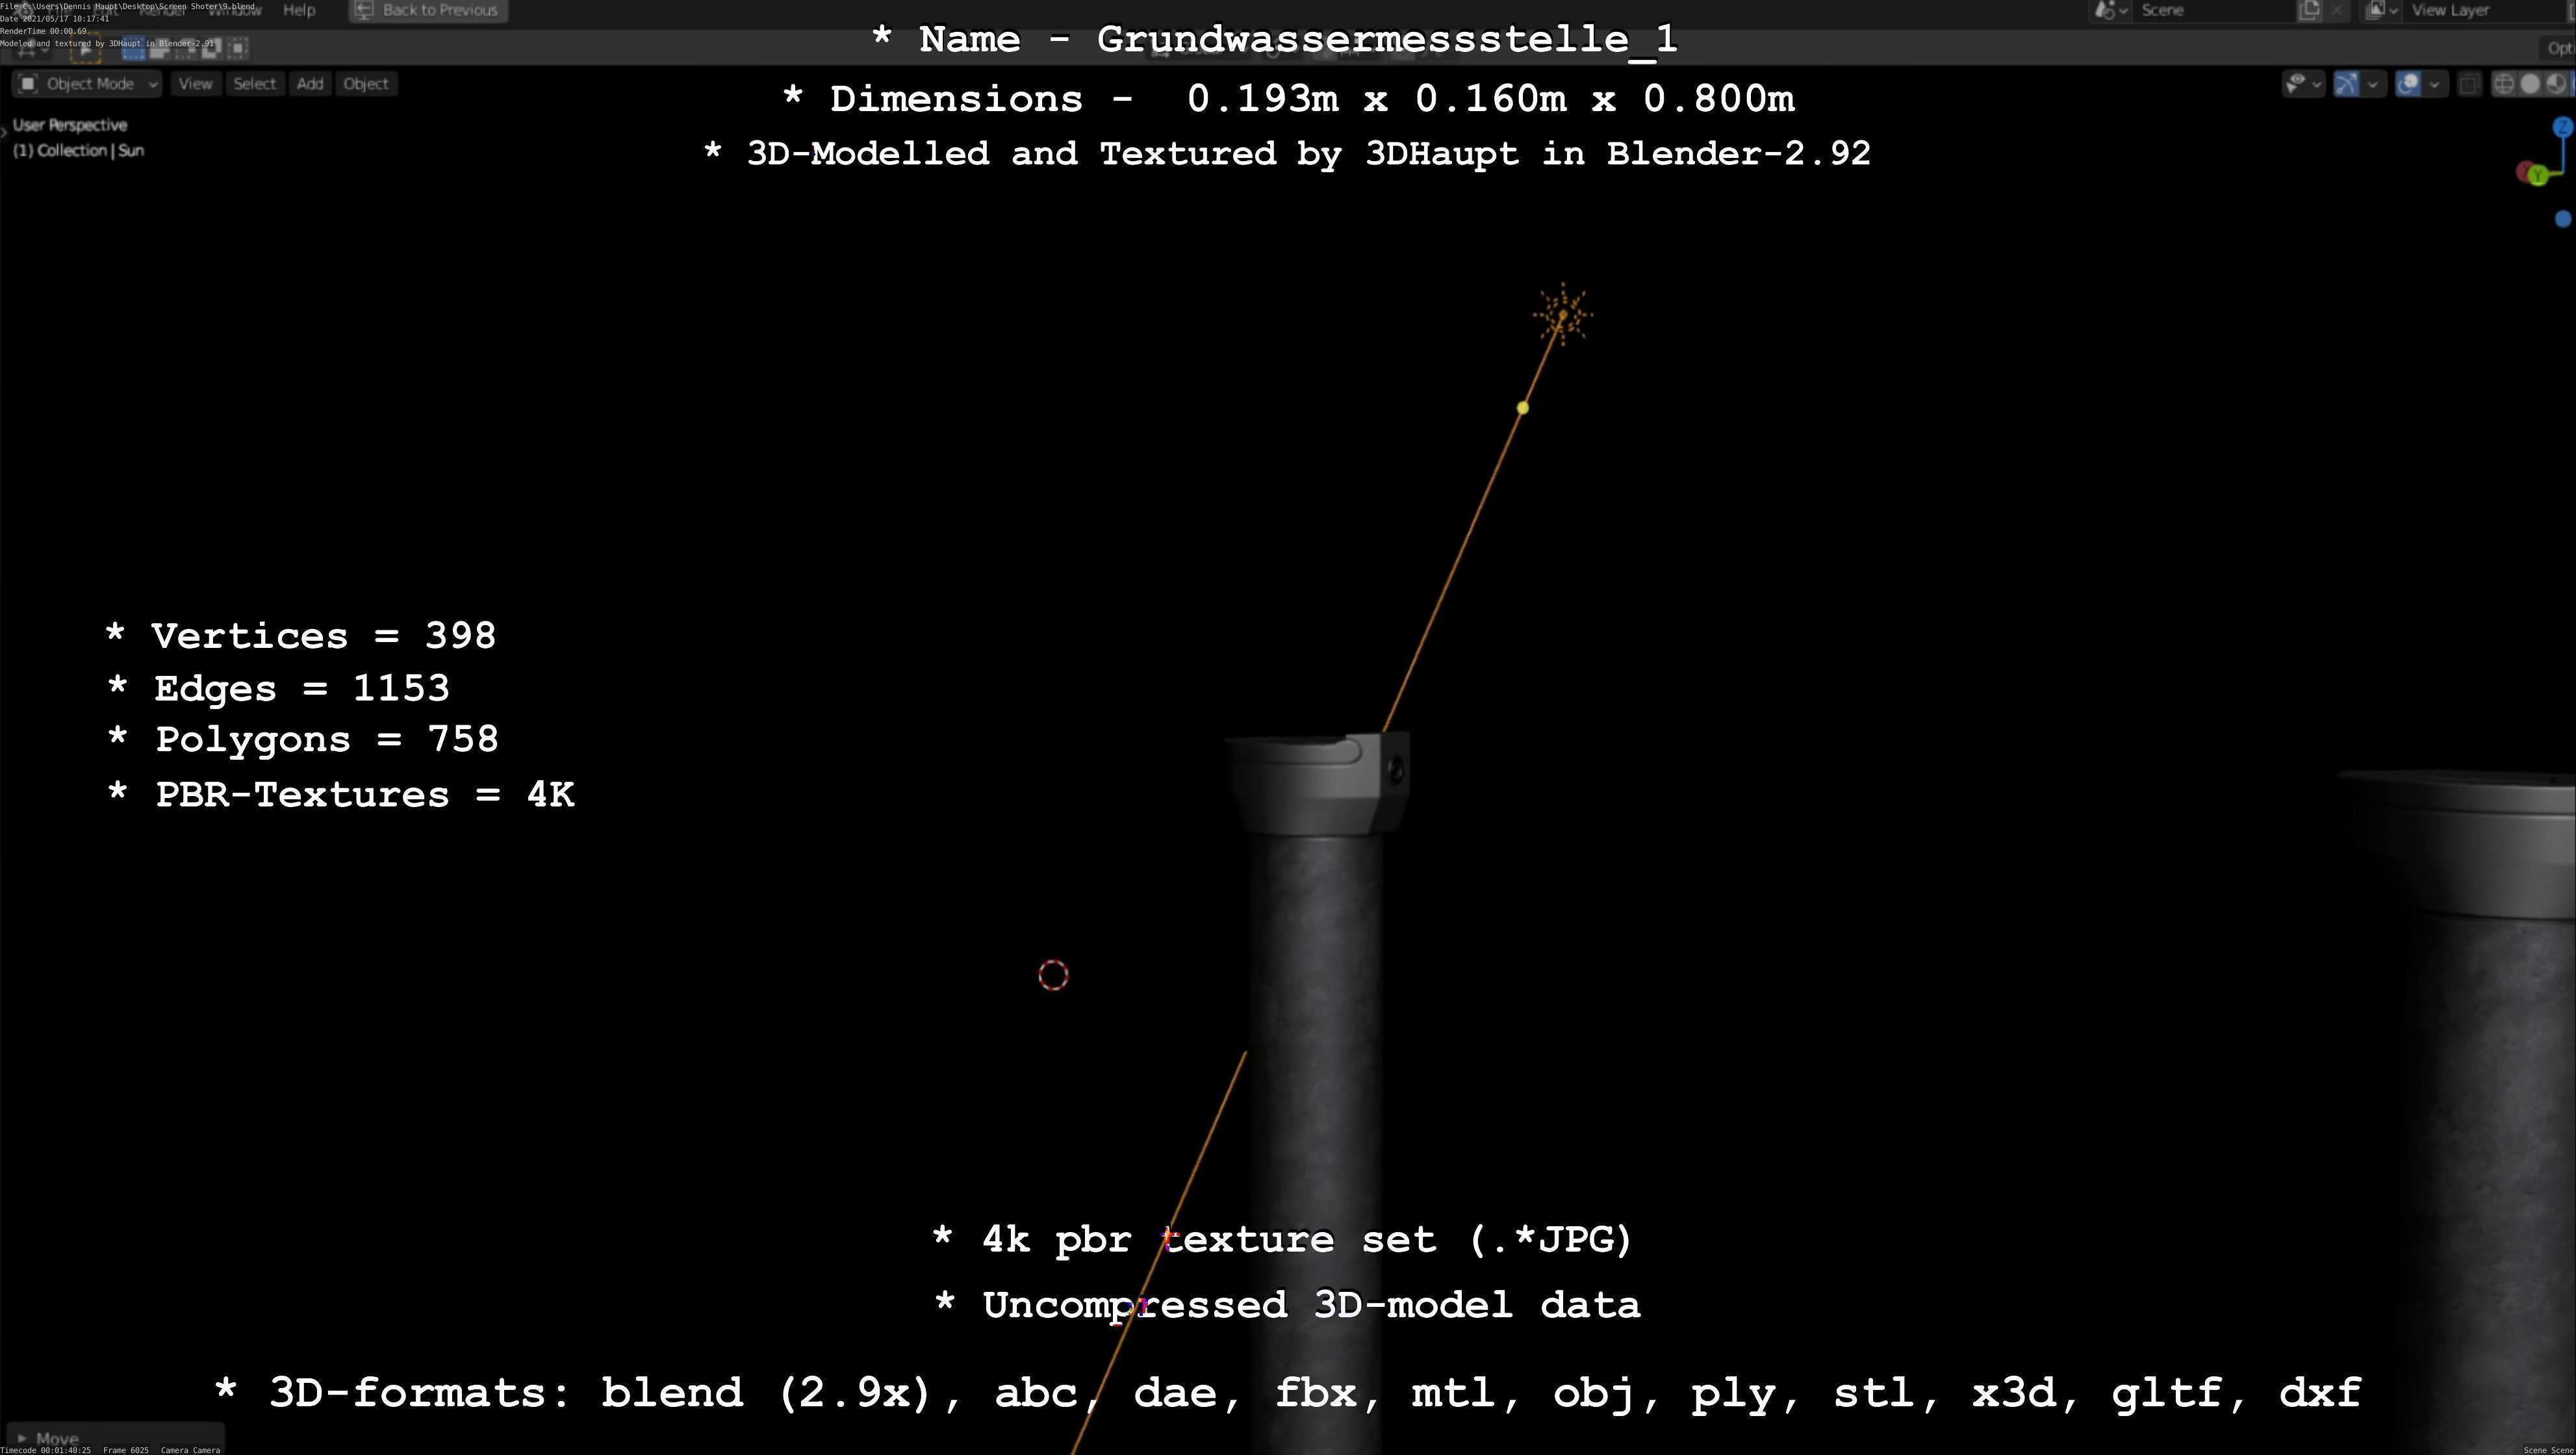The image size is (2576, 1455).
Task: Expand the overlays options dropdown arrow
Action: pyautogui.click(x=2434, y=84)
